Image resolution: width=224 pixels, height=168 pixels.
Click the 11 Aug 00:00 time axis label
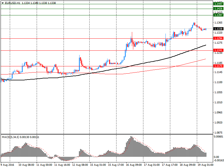tap(44, 165)
